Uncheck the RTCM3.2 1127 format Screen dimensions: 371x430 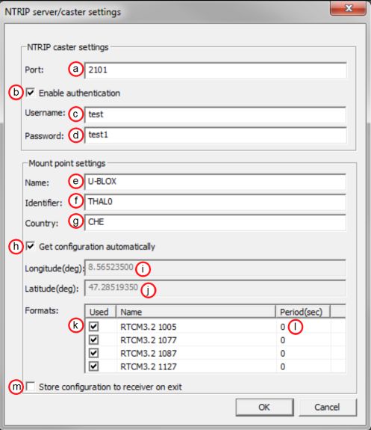pos(93,366)
